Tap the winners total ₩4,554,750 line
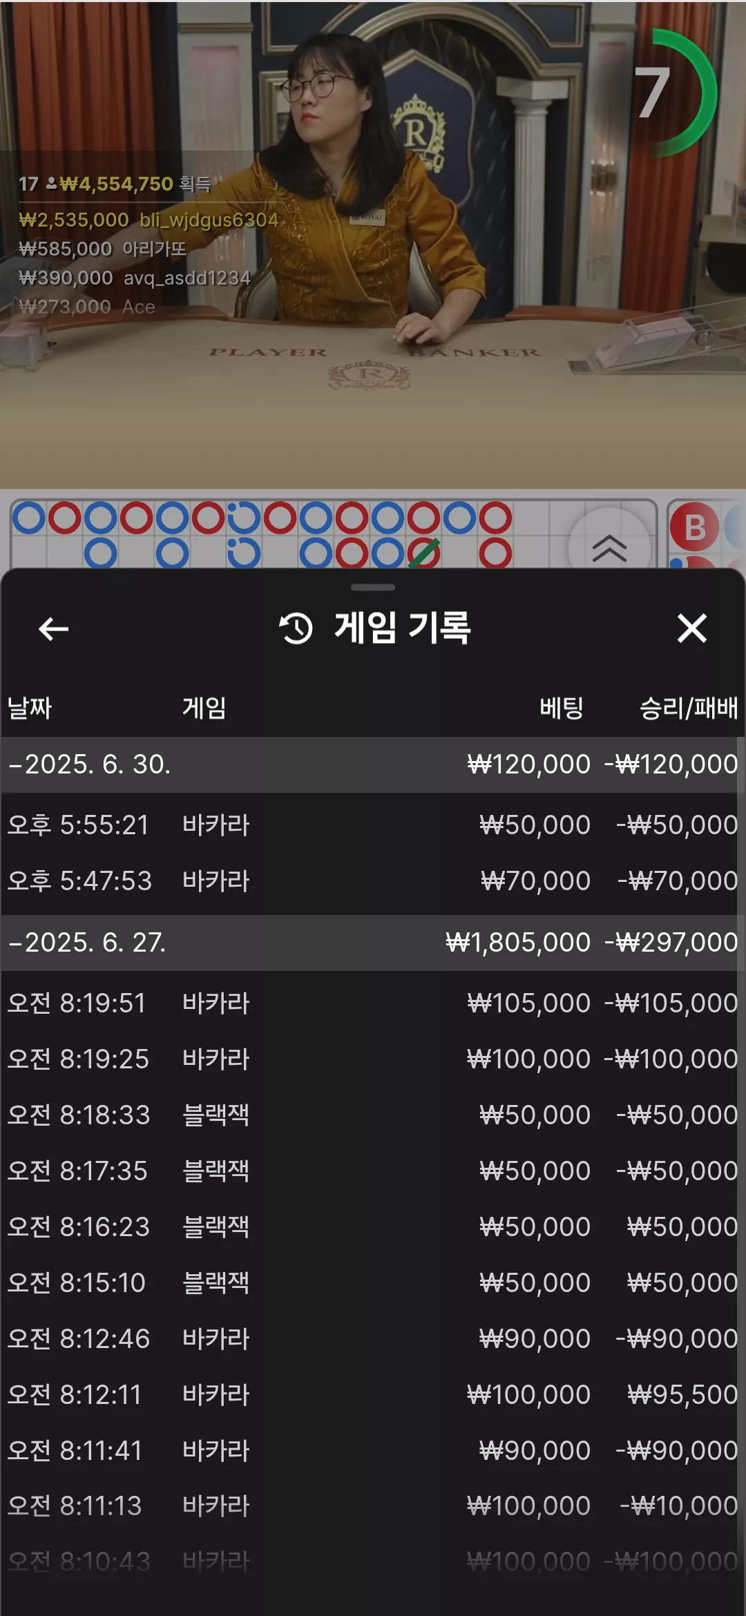Screen dimensions: 746x1616 coord(115,184)
